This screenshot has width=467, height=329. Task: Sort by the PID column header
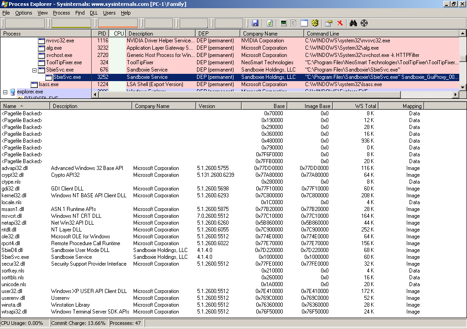click(x=100, y=34)
